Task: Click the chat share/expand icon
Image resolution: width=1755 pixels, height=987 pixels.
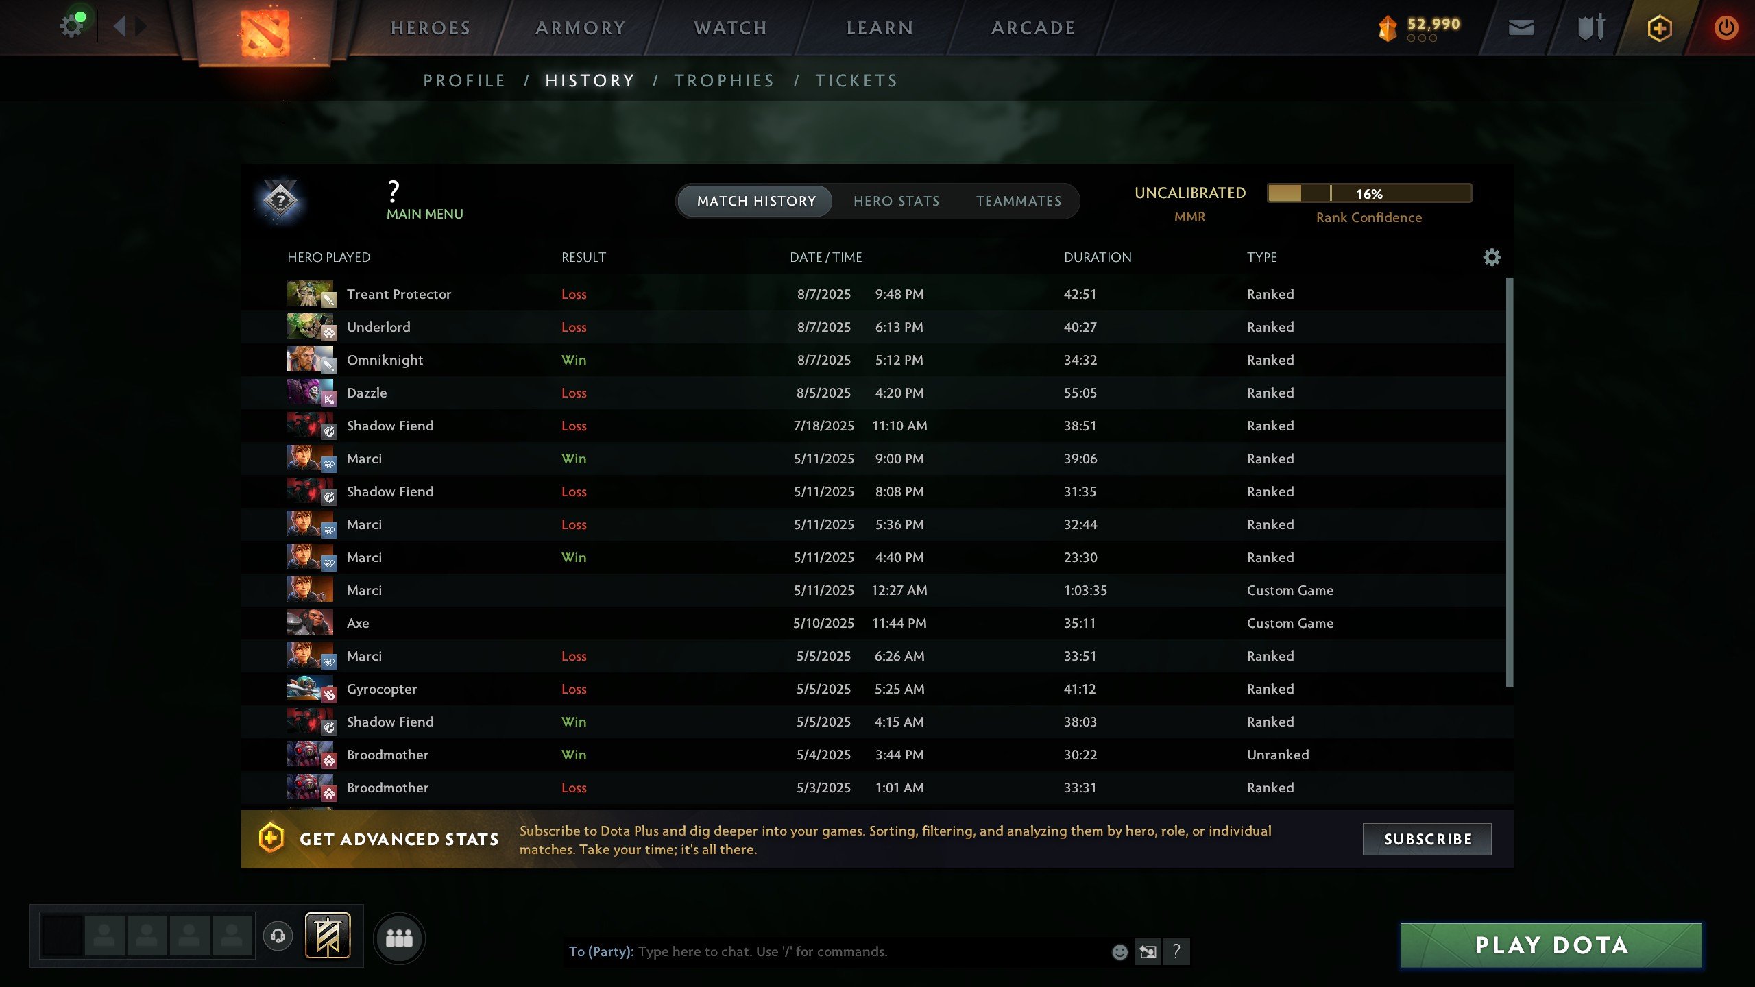Action: [1148, 951]
